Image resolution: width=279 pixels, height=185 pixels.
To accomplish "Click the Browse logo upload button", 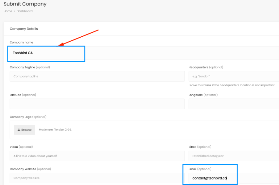I will coord(25,130).
